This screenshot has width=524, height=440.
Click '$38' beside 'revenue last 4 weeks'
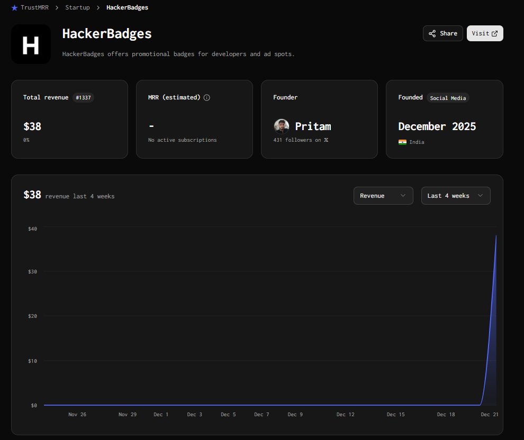32,195
